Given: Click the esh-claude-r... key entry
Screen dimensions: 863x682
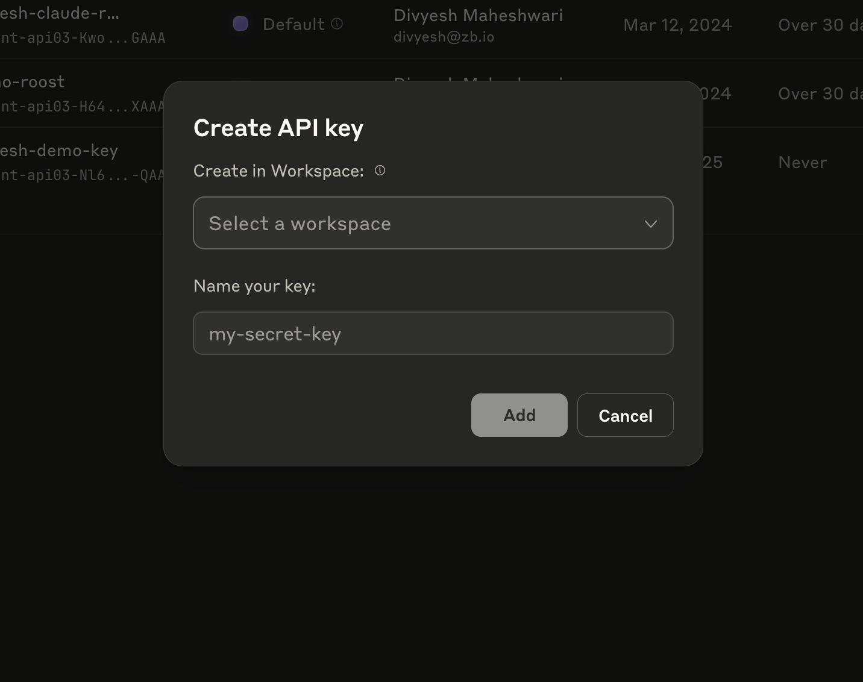Looking at the screenshot, I should (59, 13).
